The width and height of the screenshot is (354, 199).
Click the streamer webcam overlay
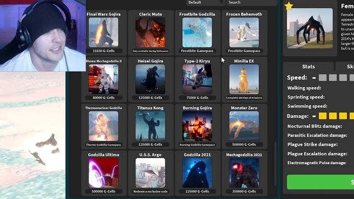43,35
